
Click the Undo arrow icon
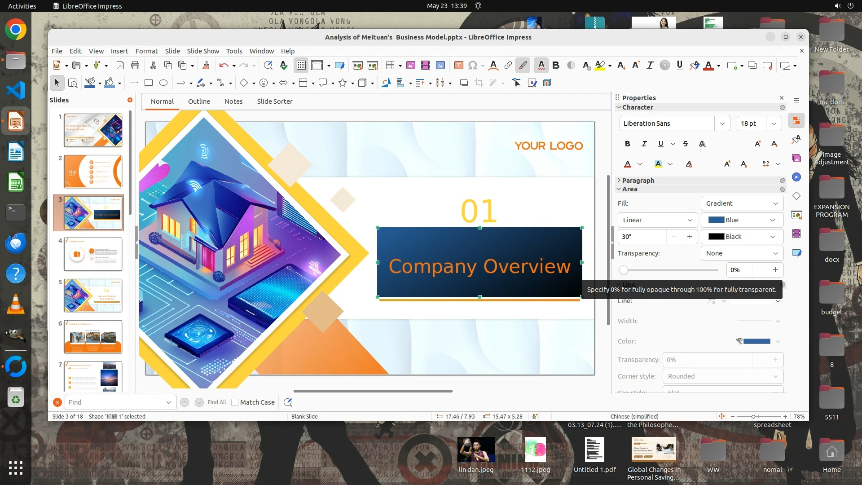click(224, 66)
